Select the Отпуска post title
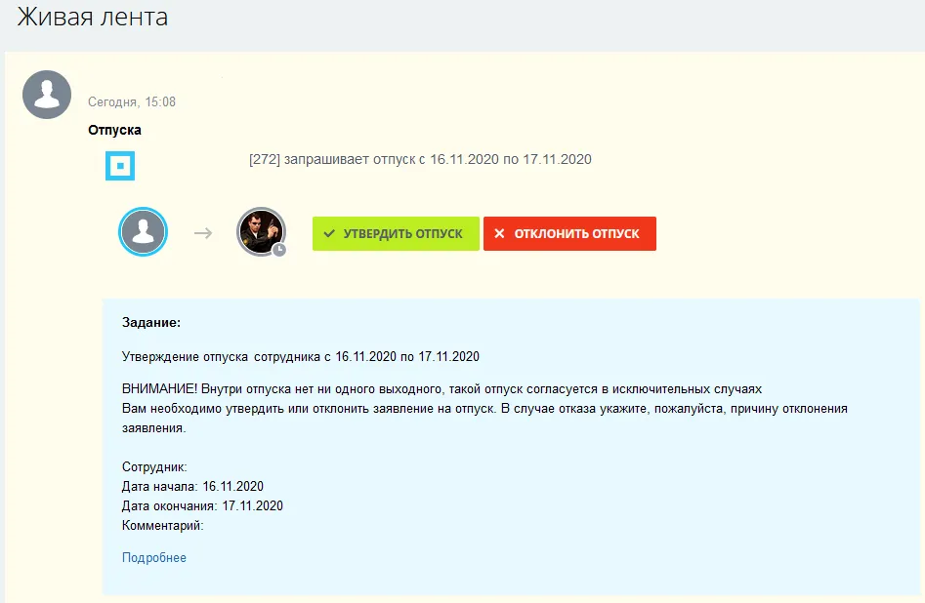The height and width of the screenshot is (603, 925). [x=114, y=130]
